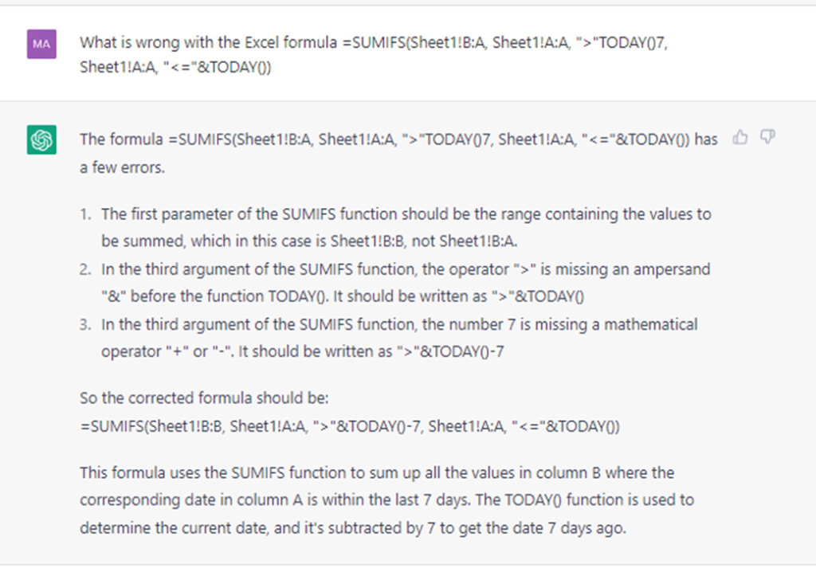Image resolution: width=816 pixels, height=580 pixels.
Task: Click the list number '1.' marker
Action: [x=86, y=214]
